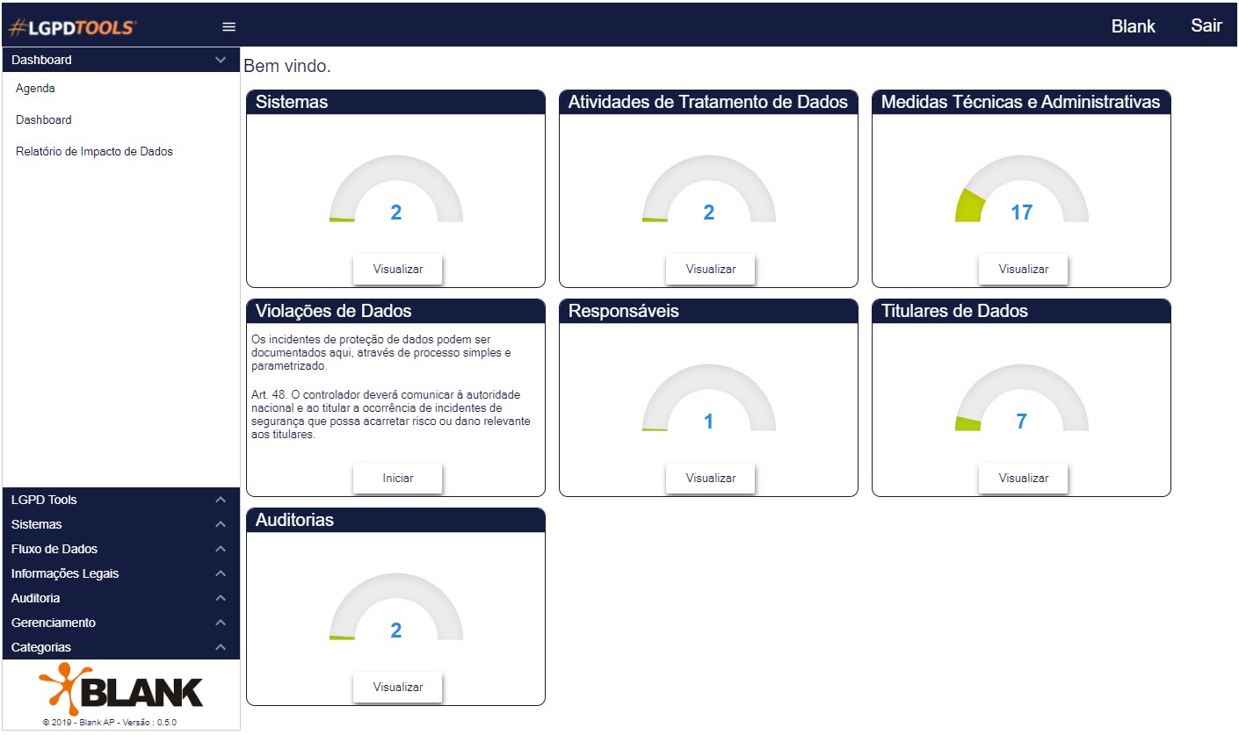Image resolution: width=1239 pixels, height=735 pixels.
Task: Click Iniciar in Violações de Dados
Action: click(x=397, y=479)
